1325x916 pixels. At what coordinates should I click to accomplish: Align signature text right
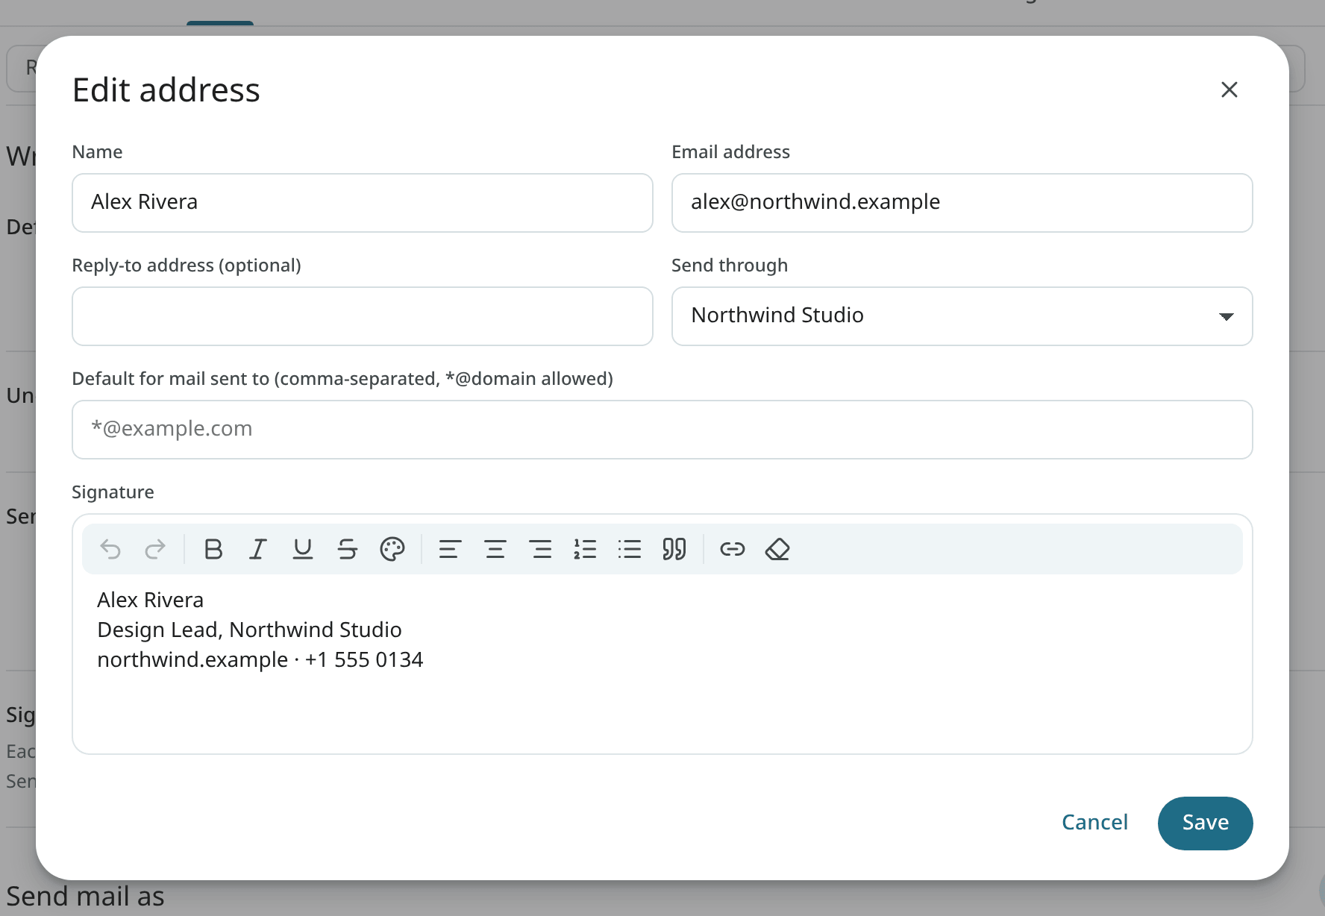coord(540,549)
